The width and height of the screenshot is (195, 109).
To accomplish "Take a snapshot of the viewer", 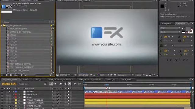I will point(91,75).
